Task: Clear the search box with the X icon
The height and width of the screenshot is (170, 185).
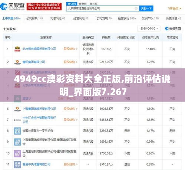Action: coord(136,8)
